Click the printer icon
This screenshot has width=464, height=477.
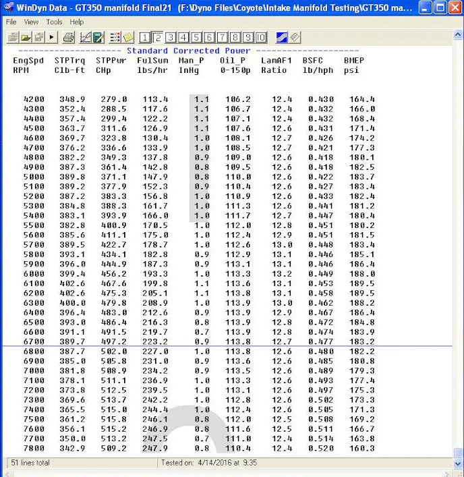(x=69, y=37)
